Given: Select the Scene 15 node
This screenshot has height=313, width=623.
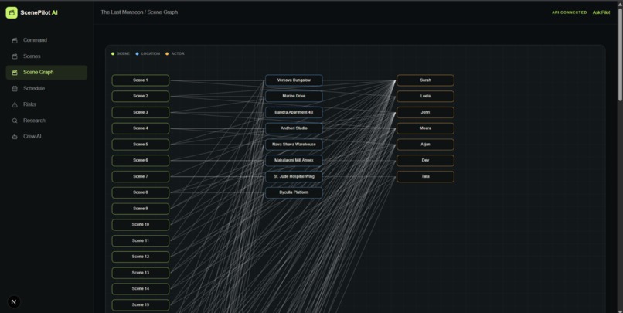Looking at the screenshot, I should click(x=141, y=305).
